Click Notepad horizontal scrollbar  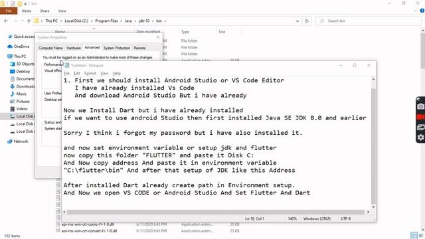216,212
